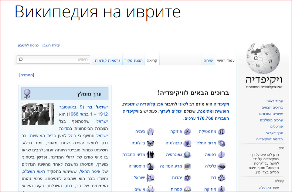Click the טכנולוגיה portal text link
Viewport: 292px width, 192px height.
174,143
